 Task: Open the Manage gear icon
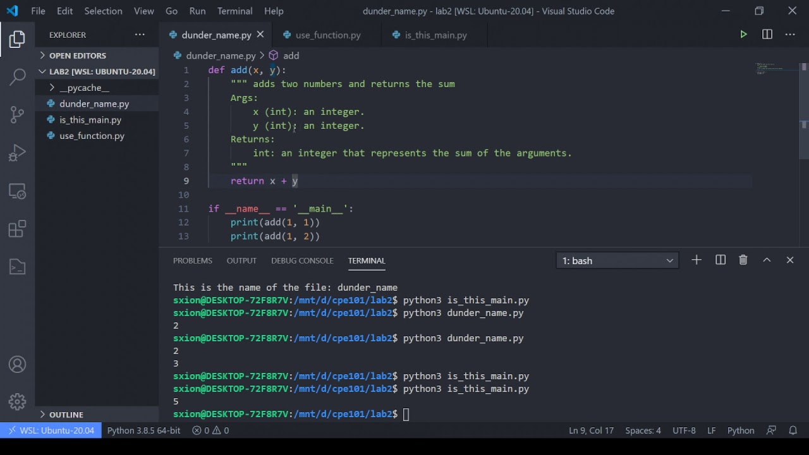pos(17,401)
